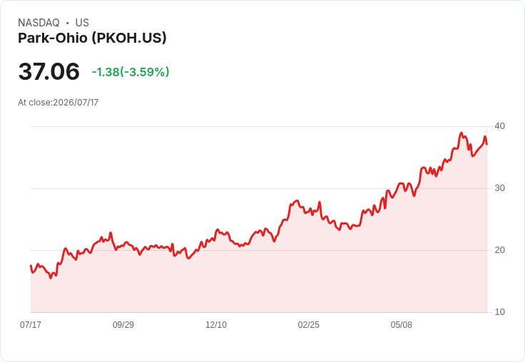Viewport: 525px width, 362px height.
Task: Click the last data point at chart's right end
Action: (486, 144)
